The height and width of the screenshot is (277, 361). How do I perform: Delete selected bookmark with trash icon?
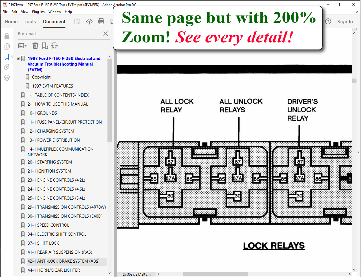coord(35,46)
